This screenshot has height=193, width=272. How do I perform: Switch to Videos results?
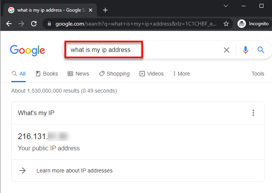(x=152, y=74)
